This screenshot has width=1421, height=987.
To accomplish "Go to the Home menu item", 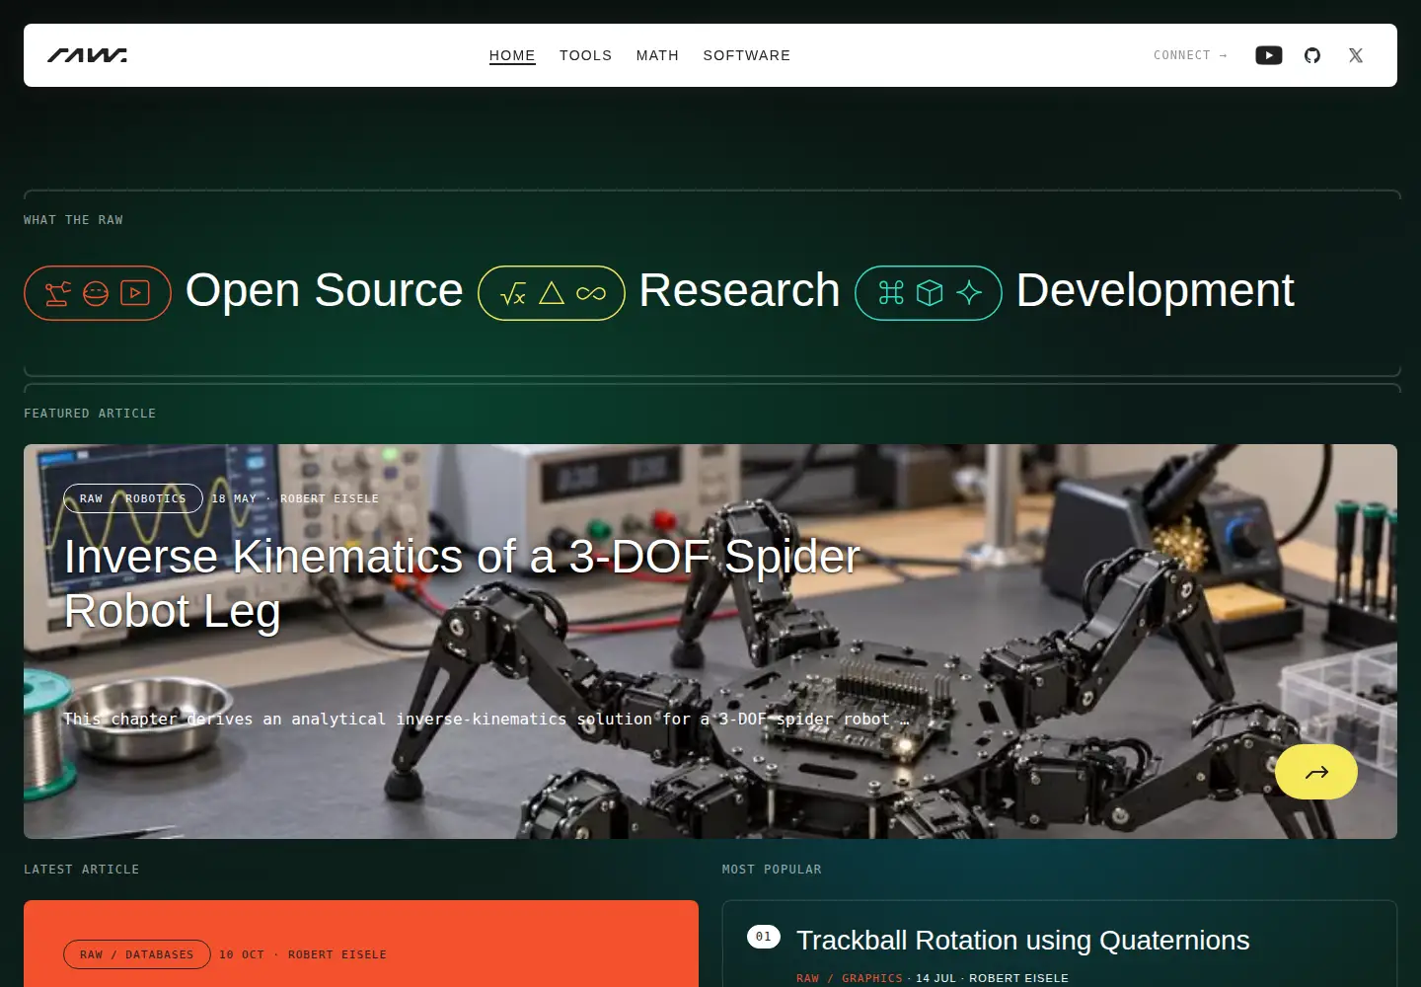I will (512, 55).
